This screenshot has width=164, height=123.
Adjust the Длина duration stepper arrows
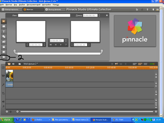pos(99,15)
